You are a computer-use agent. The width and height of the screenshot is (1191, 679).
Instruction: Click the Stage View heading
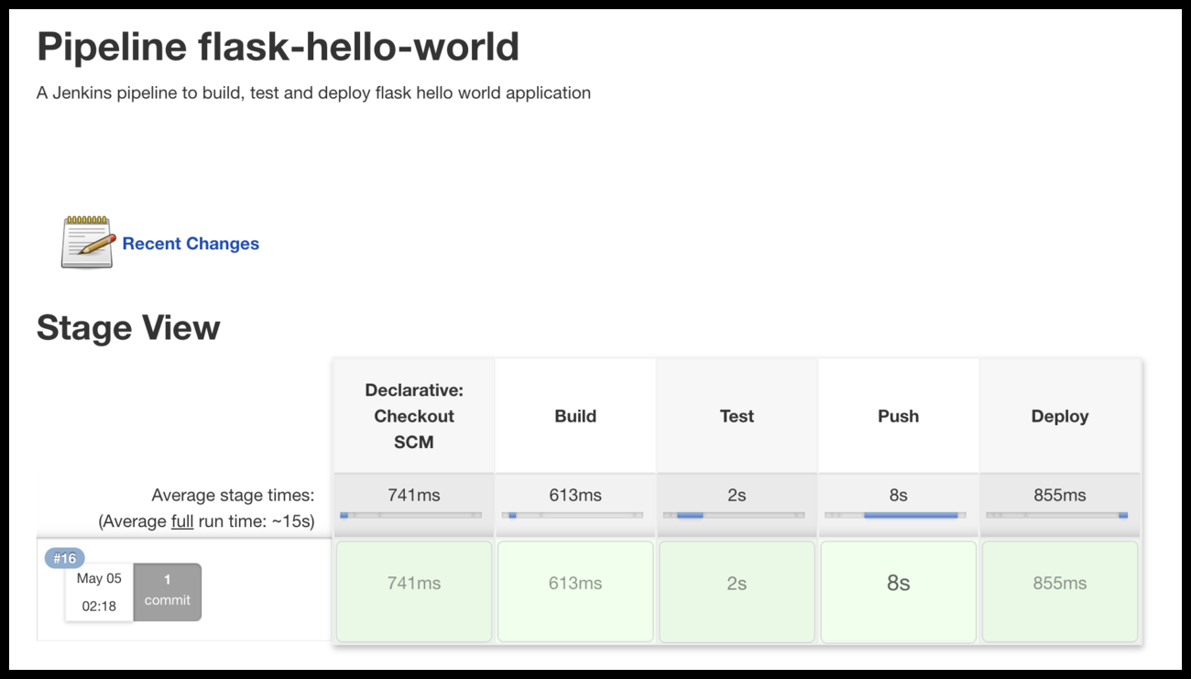point(128,327)
